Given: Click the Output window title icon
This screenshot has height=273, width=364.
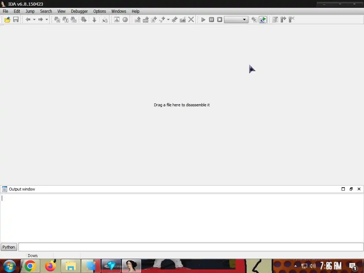Looking at the screenshot, I should click(x=4, y=189).
